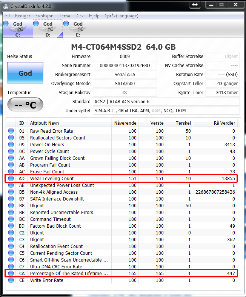Click the temperature display button

coord(25,104)
